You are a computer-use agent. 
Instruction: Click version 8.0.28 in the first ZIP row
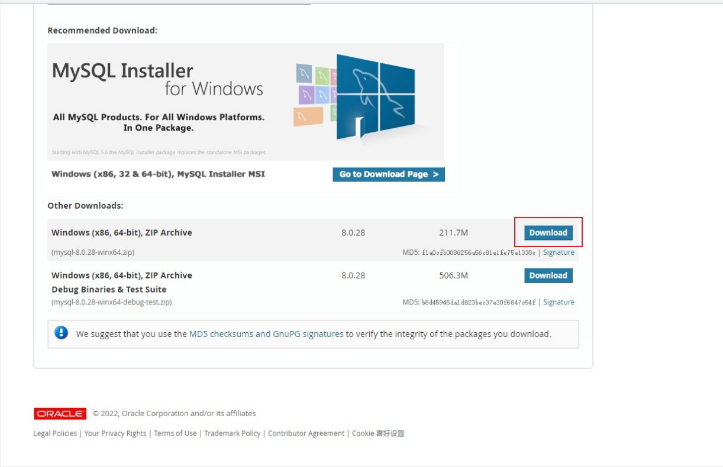pyautogui.click(x=353, y=233)
